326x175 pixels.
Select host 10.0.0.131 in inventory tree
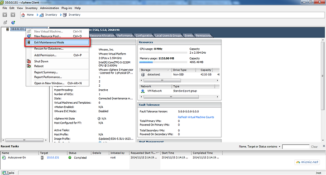[x=18, y=29]
